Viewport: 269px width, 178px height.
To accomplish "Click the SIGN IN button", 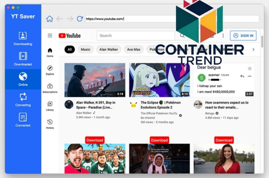I will 243,36.
